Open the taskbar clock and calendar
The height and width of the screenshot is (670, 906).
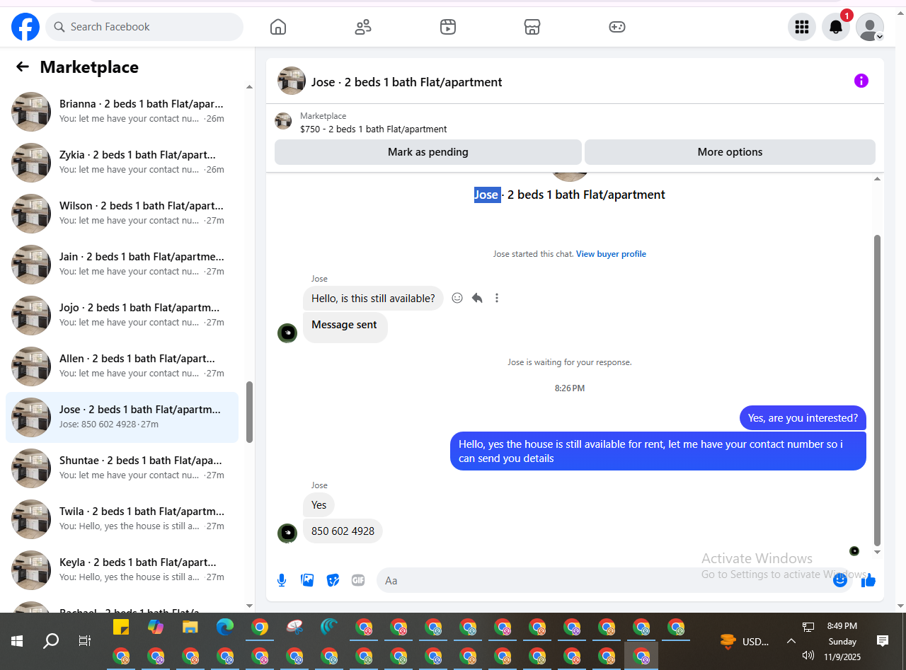[842, 641]
